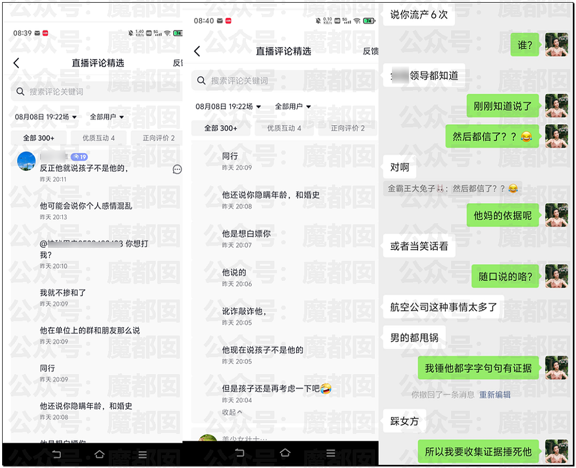Viewport: 576px width, 468px height.
Task: Click green bubble 我锤他都字字句句有证据
Action: [x=478, y=368]
